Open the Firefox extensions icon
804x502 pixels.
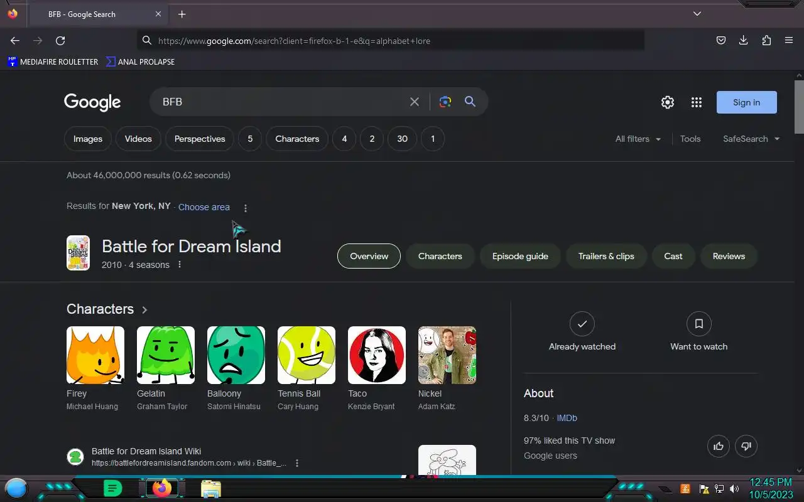(x=766, y=40)
